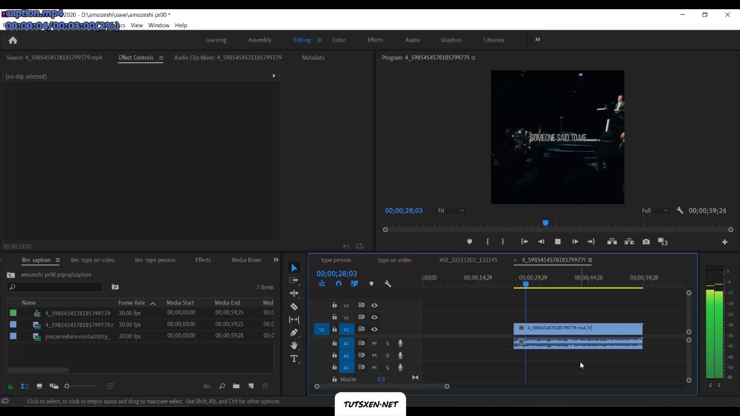
Task: Click Find magnifier in bin panel footer
Action: point(222,386)
